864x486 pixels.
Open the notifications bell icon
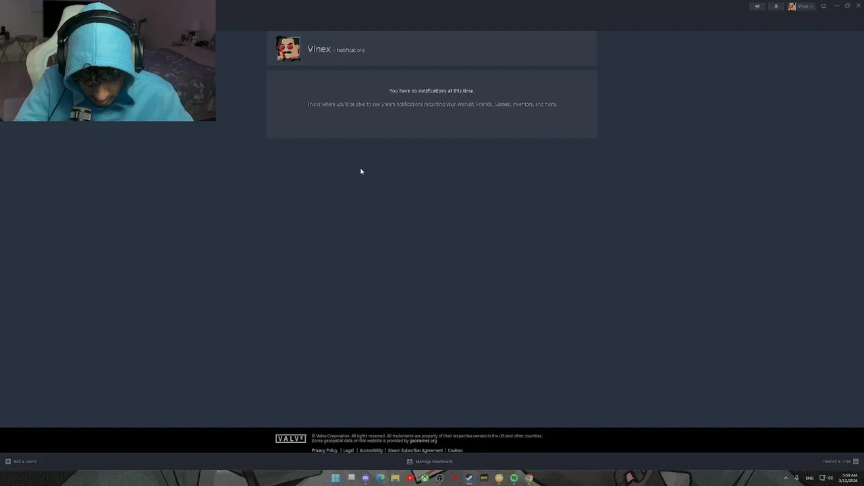776,6
